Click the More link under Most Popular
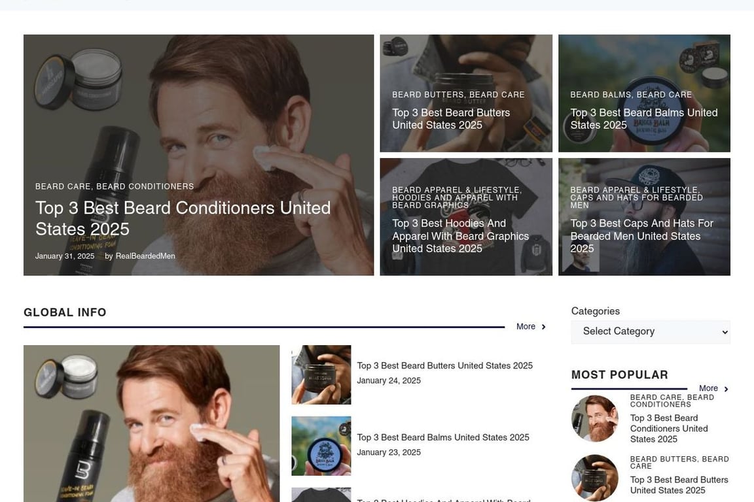The height and width of the screenshot is (502, 754). coord(708,388)
